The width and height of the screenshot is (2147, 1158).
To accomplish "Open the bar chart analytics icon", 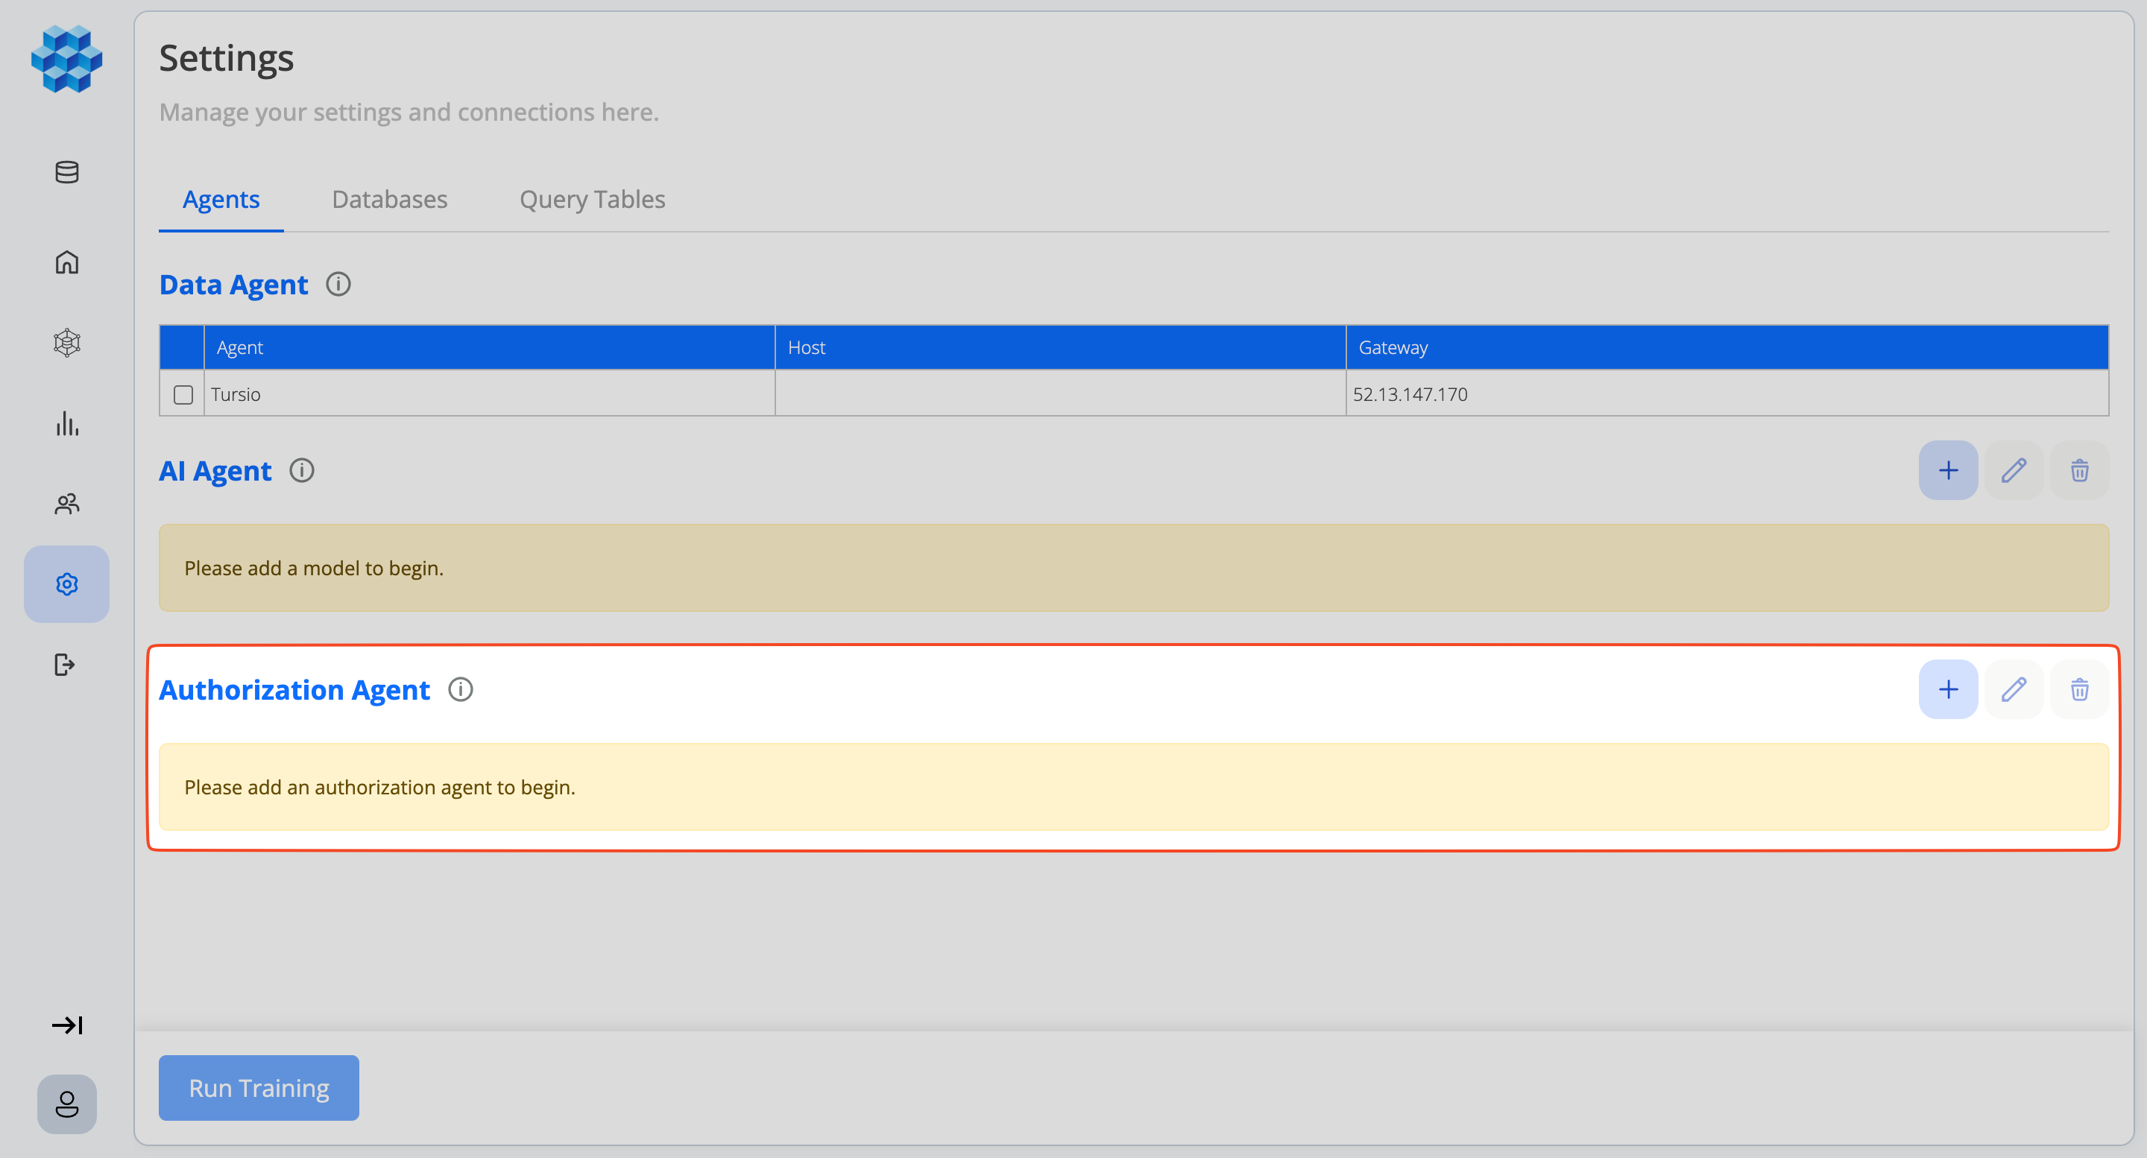I will [66, 423].
